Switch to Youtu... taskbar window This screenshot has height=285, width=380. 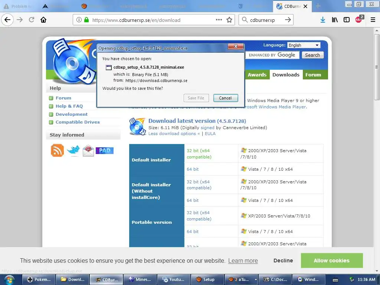[174, 280]
